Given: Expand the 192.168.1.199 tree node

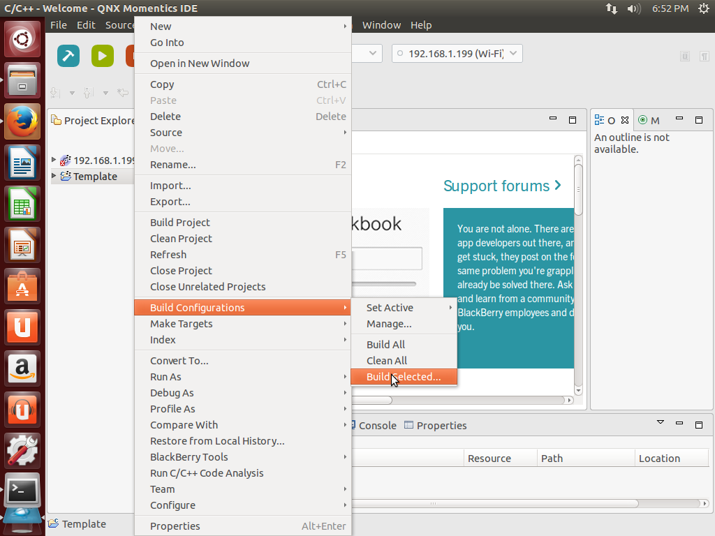Looking at the screenshot, I should pos(54,160).
